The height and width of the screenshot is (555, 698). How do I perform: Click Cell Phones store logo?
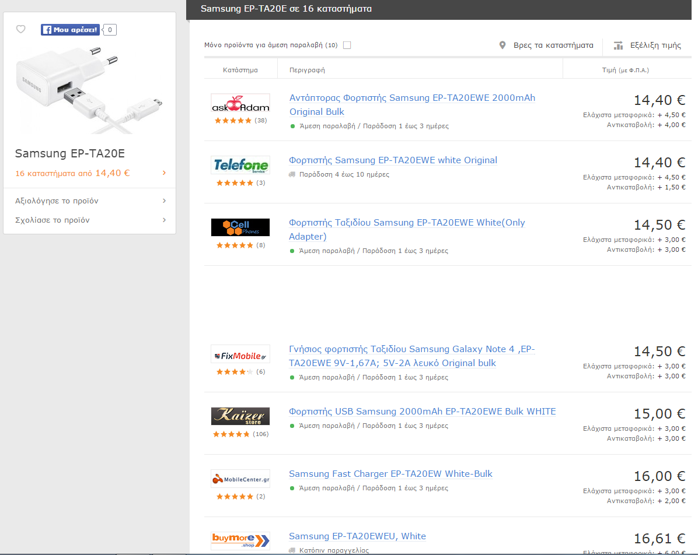240,227
